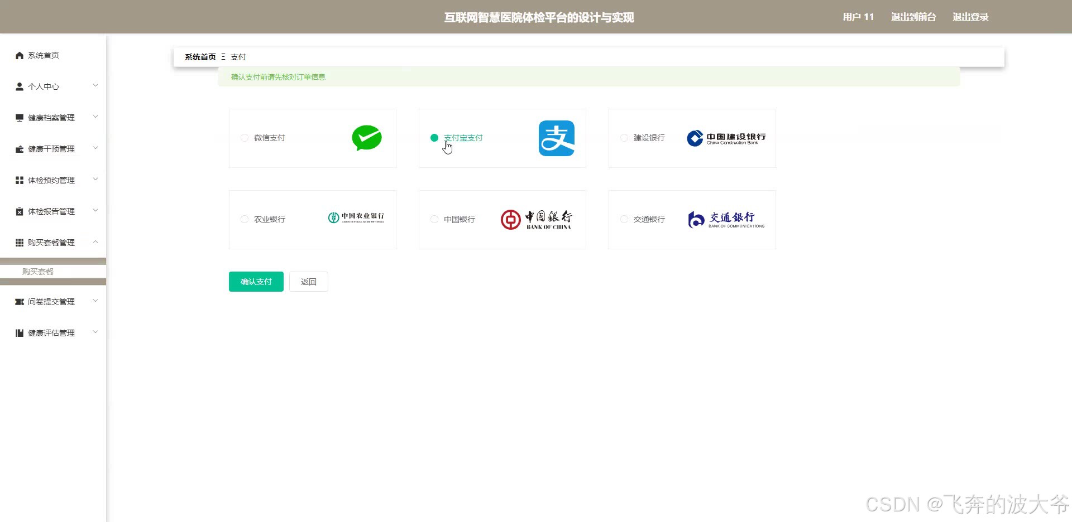Click the monitor icon for 健康档案管理
Image resolution: width=1072 pixels, height=522 pixels.
(20, 118)
